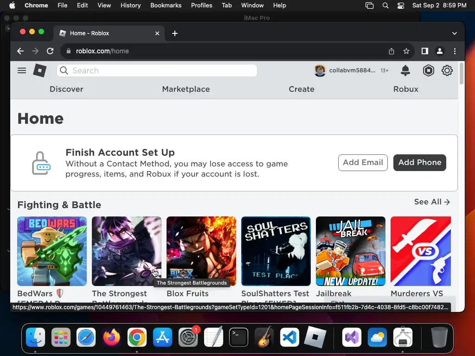Go back with Chrome's back arrow
Screen dimensions: 475x356
[x=20, y=51]
